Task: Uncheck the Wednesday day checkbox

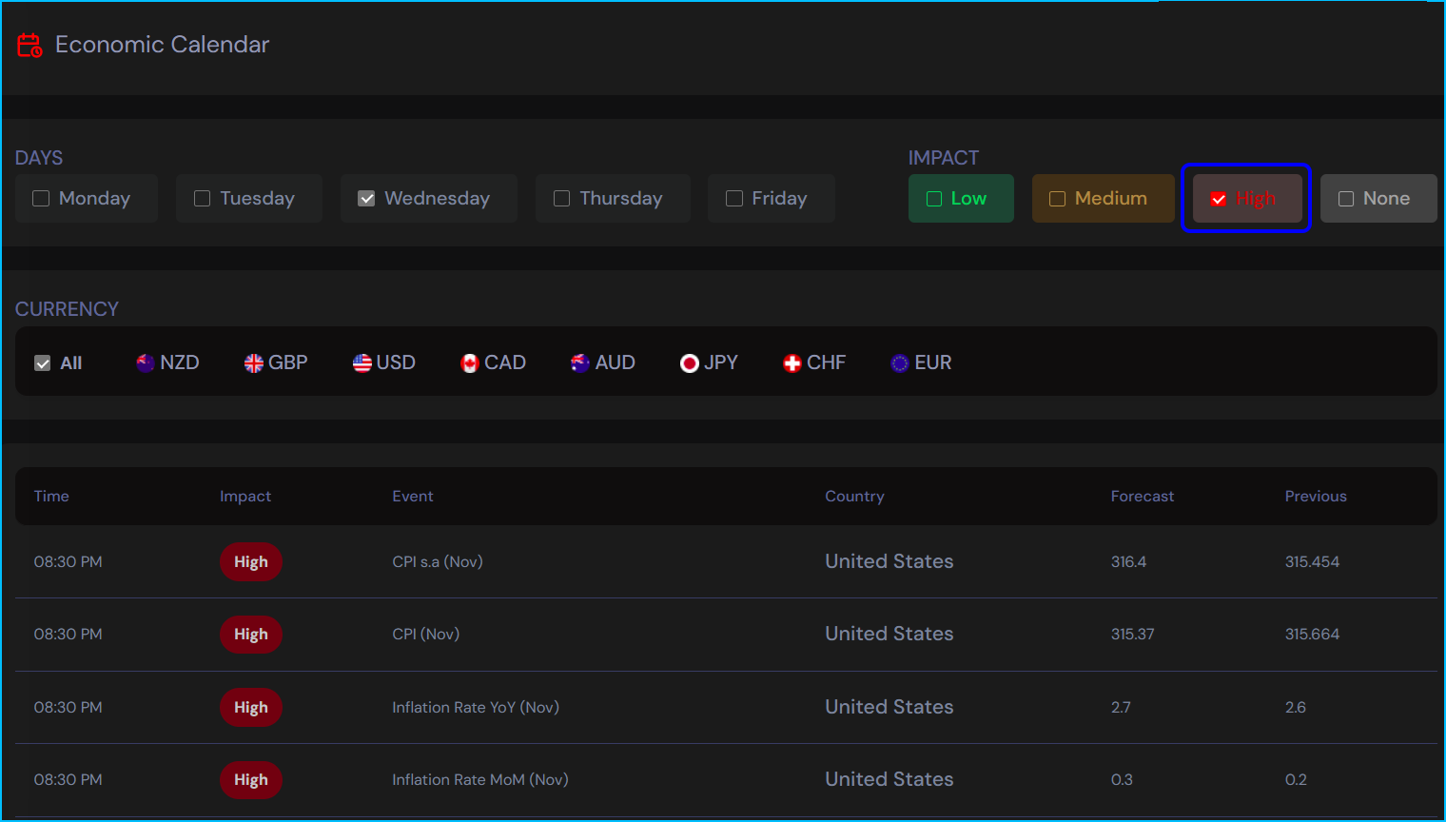Action: click(366, 199)
